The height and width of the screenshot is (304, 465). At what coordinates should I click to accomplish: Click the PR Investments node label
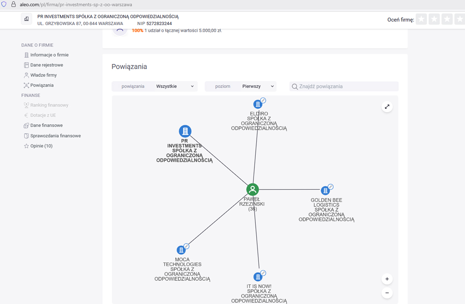185,151
